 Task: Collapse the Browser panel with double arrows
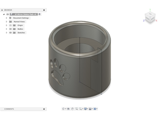pyautogui.click(x=2, y=10)
